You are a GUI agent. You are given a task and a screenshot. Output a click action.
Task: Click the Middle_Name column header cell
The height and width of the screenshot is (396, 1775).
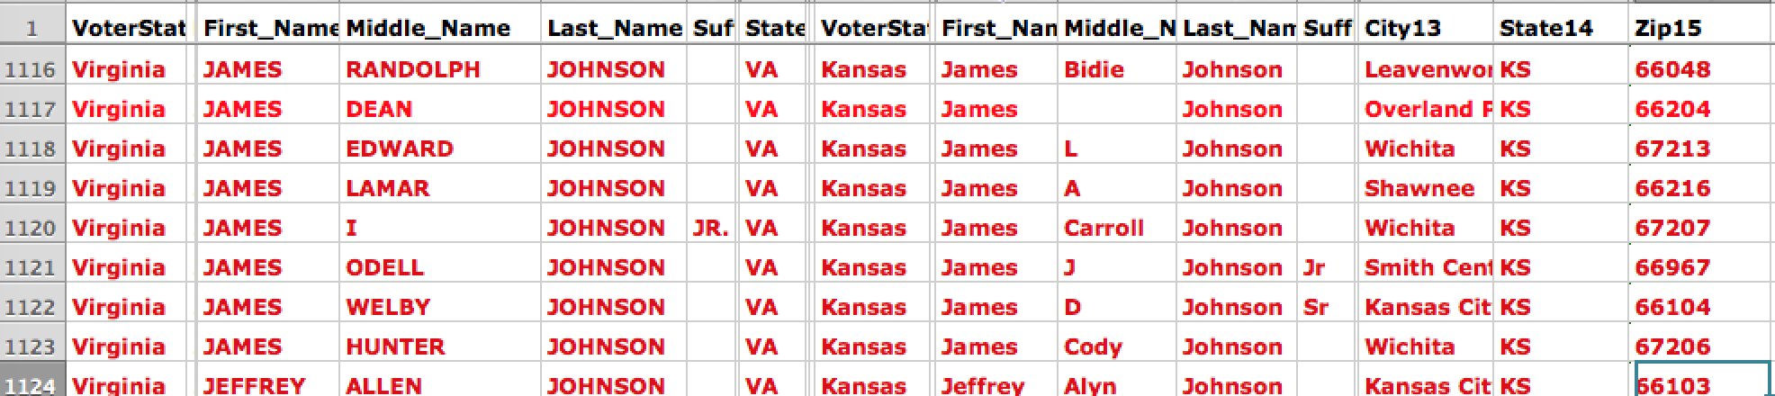click(428, 28)
